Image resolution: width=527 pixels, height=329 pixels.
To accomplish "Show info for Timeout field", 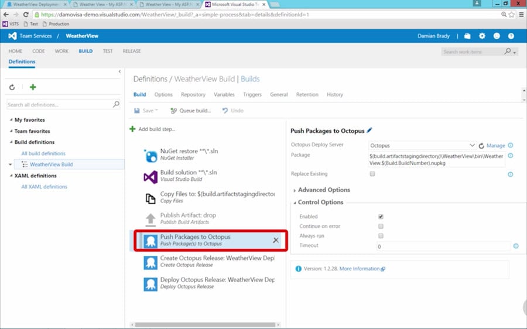I will tap(516, 246).
